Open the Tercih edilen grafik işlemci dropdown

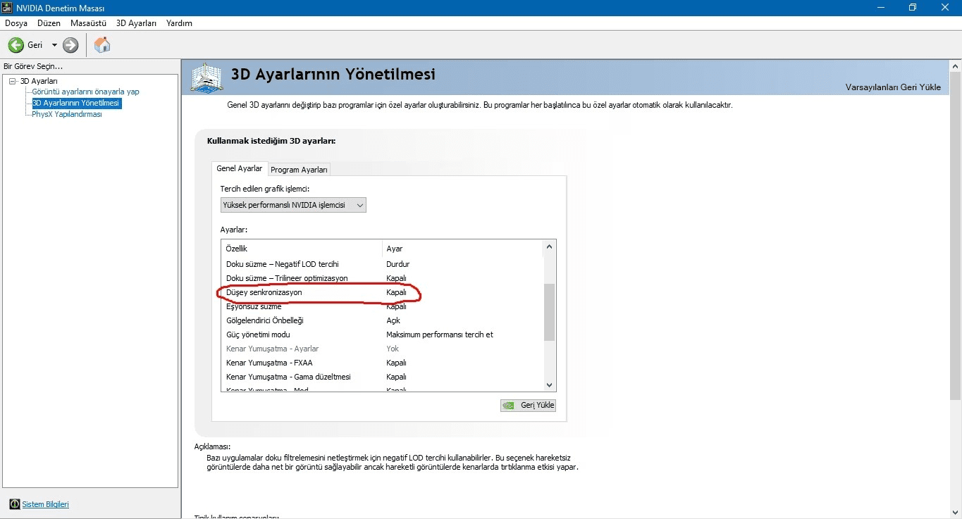(293, 205)
